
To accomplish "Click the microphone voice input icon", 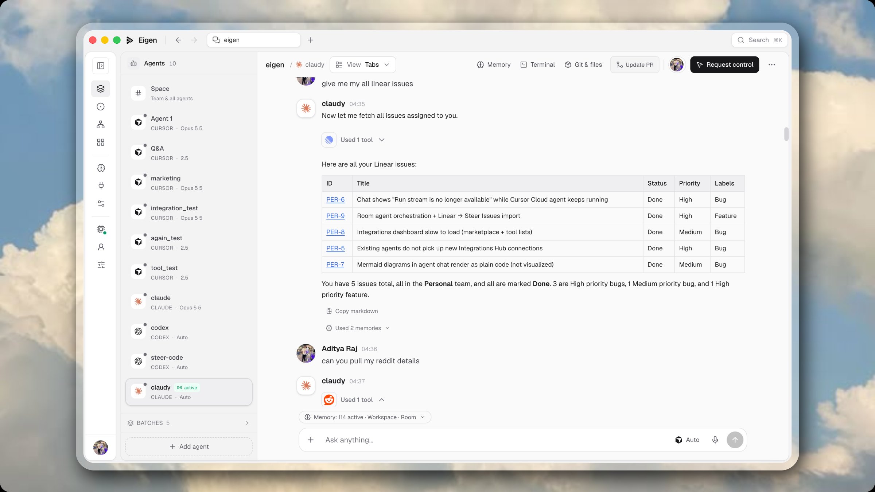I will [x=715, y=440].
